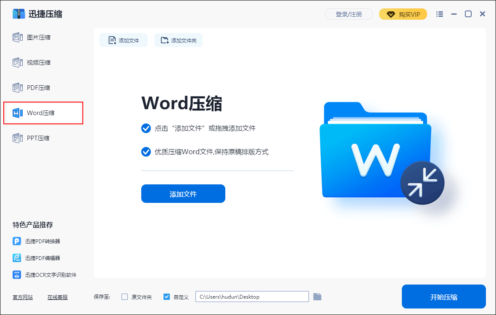Open the hamburger list menu in title bar
Viewport: 496px width, 315px height.
tap(440, 14)
